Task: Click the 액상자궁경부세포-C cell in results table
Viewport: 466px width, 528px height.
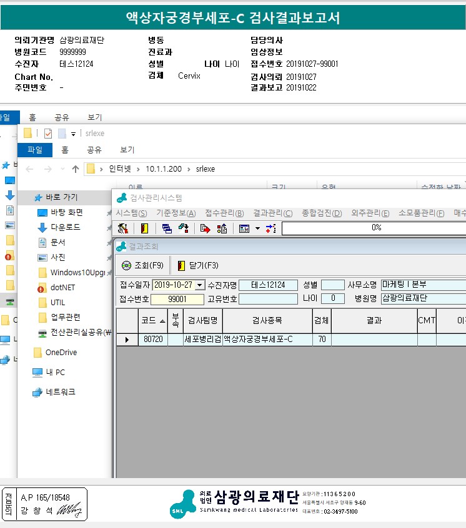Action: [x=267, y=340]
